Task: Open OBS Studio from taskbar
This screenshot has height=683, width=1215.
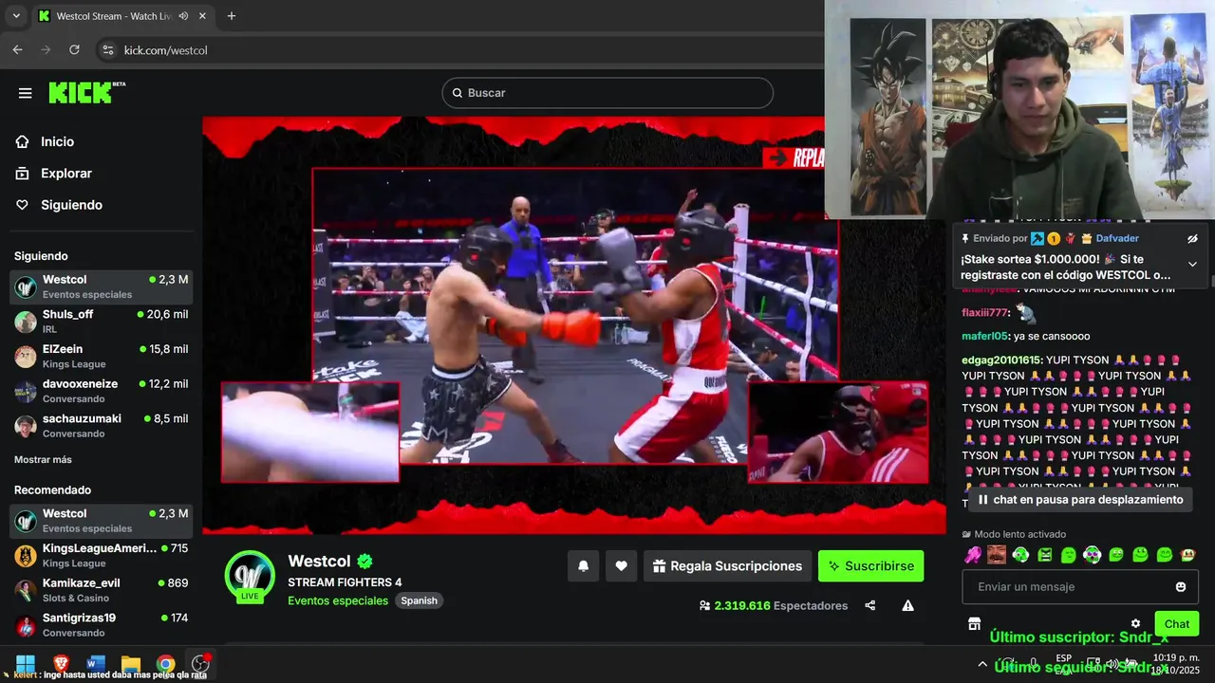Action: point(200,664)
